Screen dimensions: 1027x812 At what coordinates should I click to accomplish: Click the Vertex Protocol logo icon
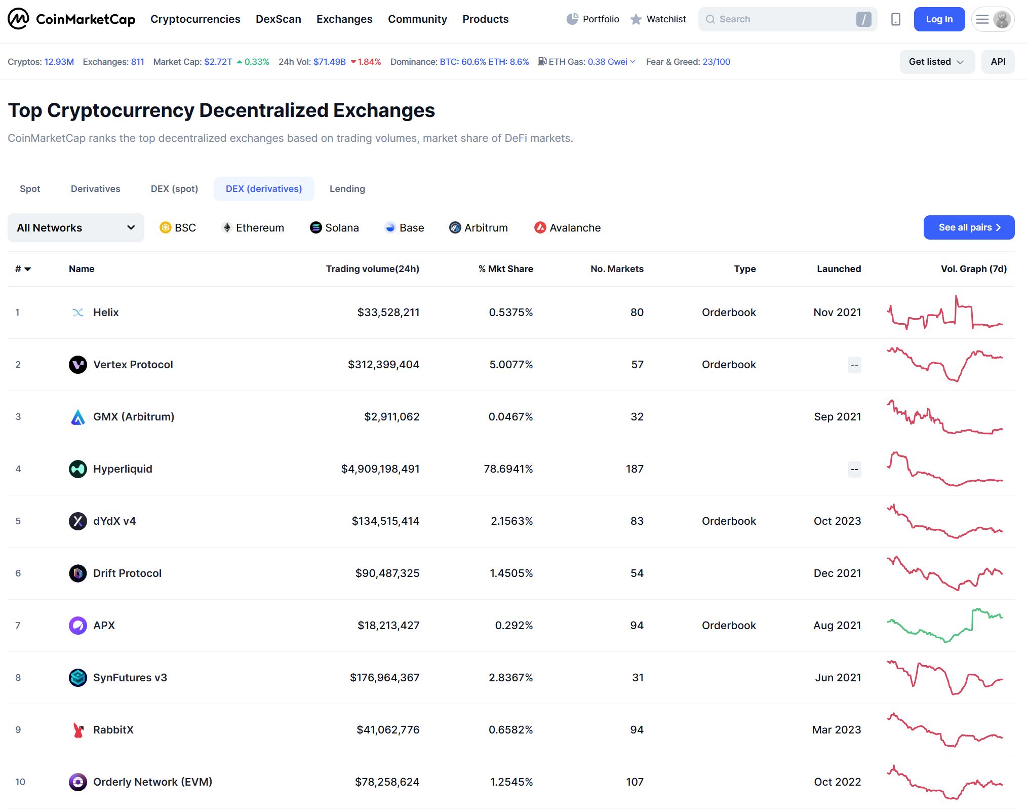tap(78, 365)
